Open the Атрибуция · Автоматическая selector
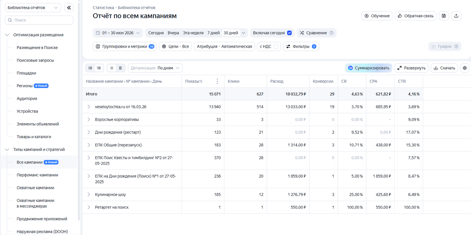 pyautogui.click(x=225, y=47)
